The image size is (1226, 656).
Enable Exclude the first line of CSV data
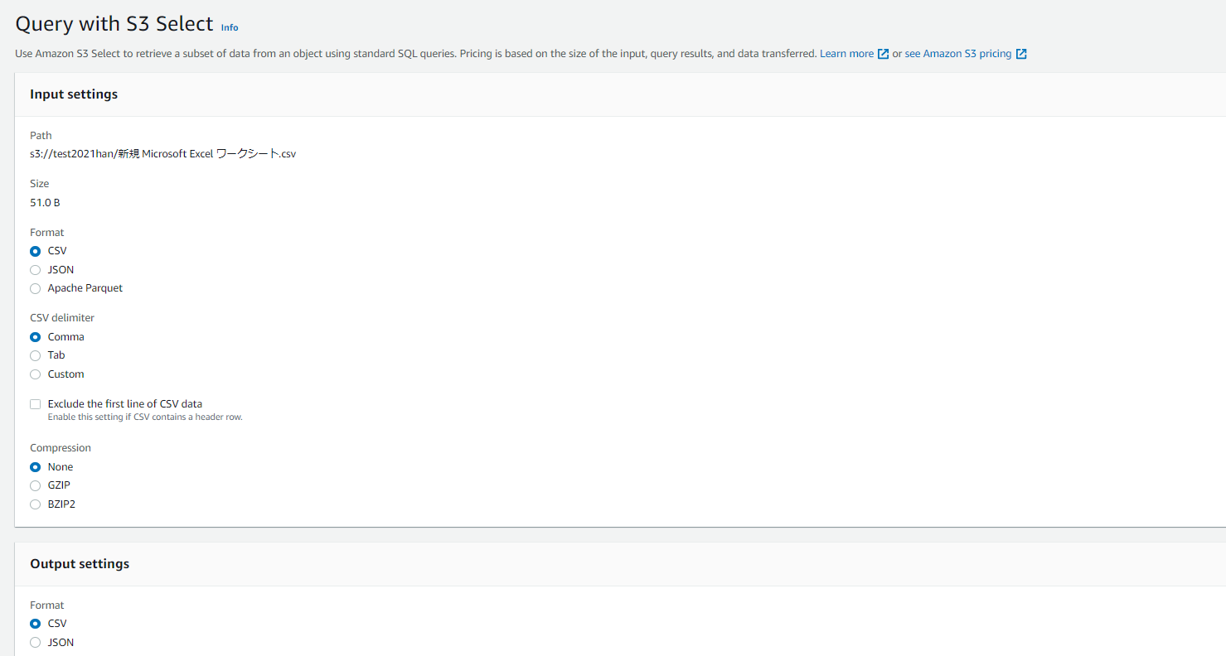(x=35, y=403)
